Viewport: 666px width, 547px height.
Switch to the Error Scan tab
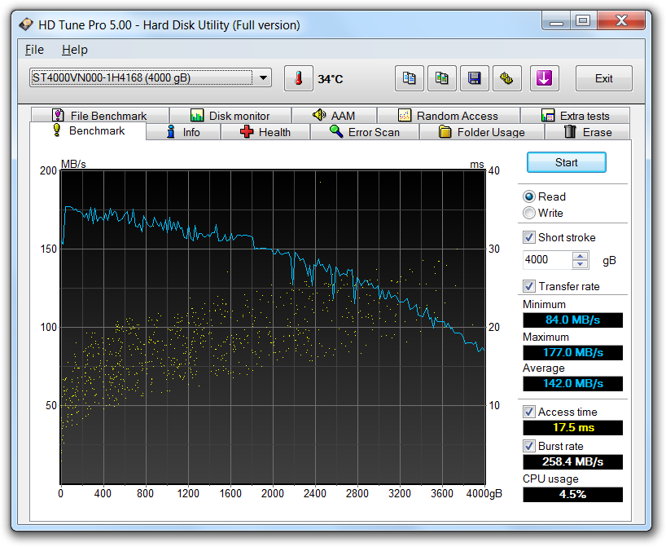pyautogui.click(x=365, y=132)
